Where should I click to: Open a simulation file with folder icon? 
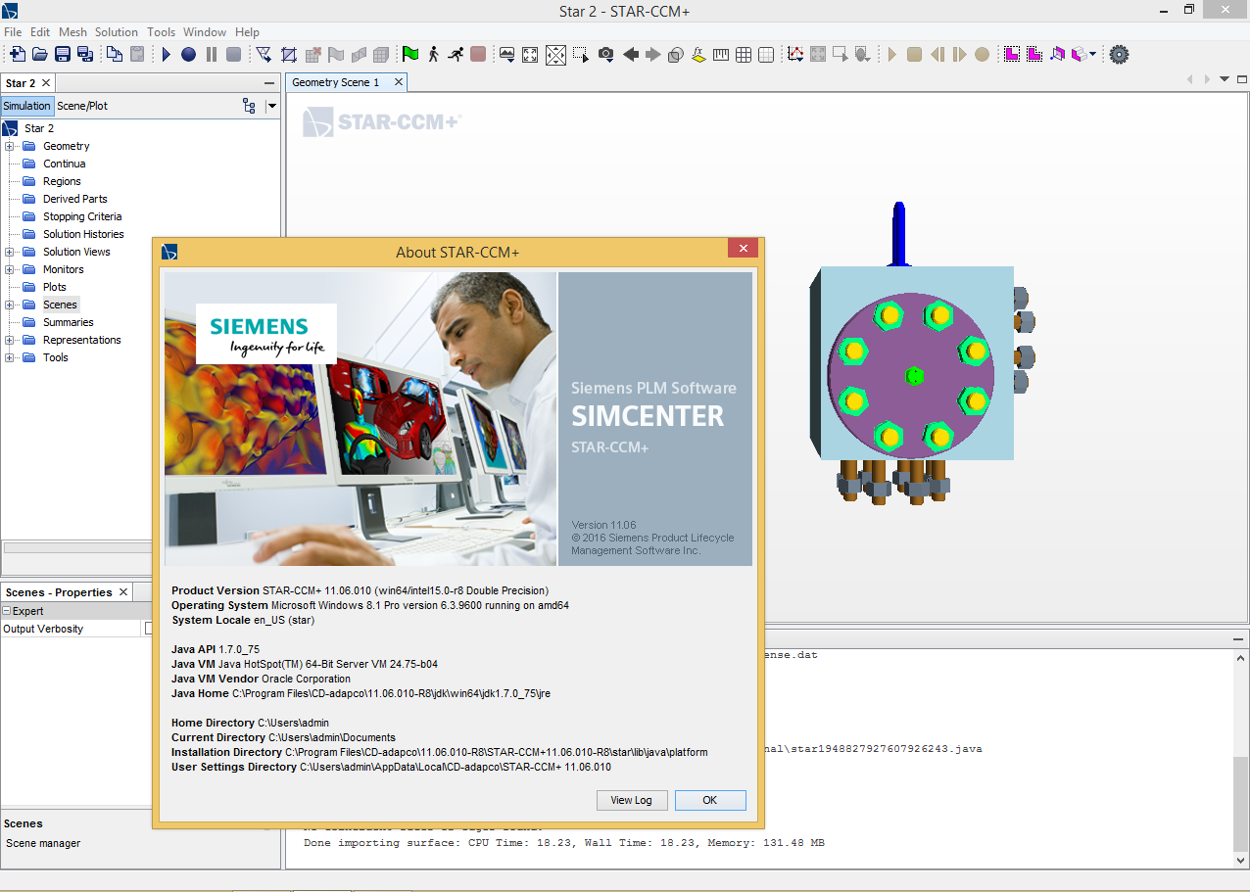click(40, 55)
